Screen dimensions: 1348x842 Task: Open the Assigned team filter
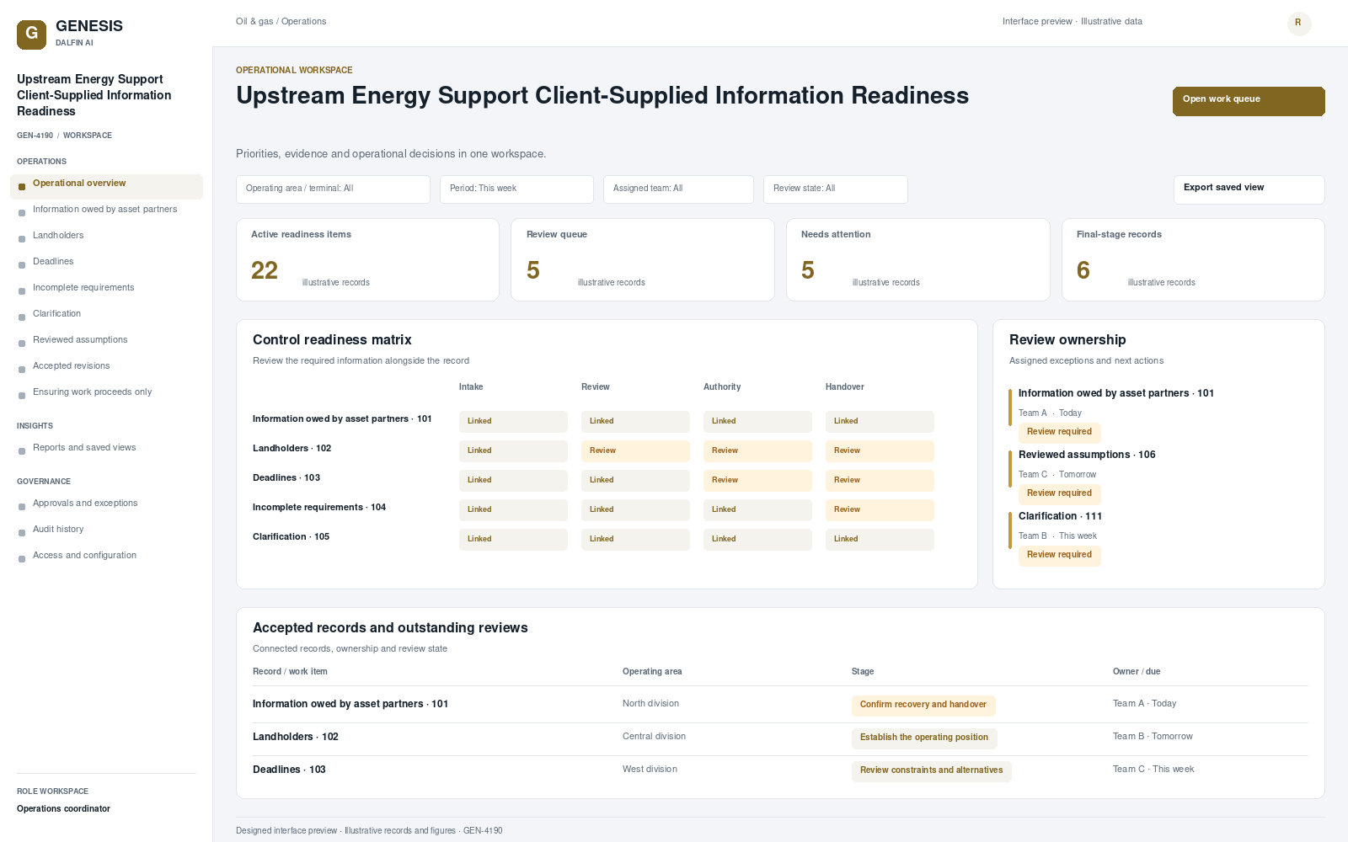(x=678, y=189)
